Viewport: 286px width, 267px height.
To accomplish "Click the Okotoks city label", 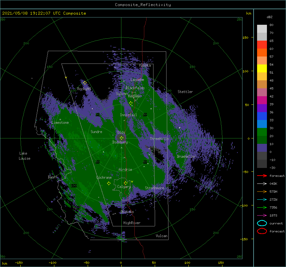I will click(127, 211).
